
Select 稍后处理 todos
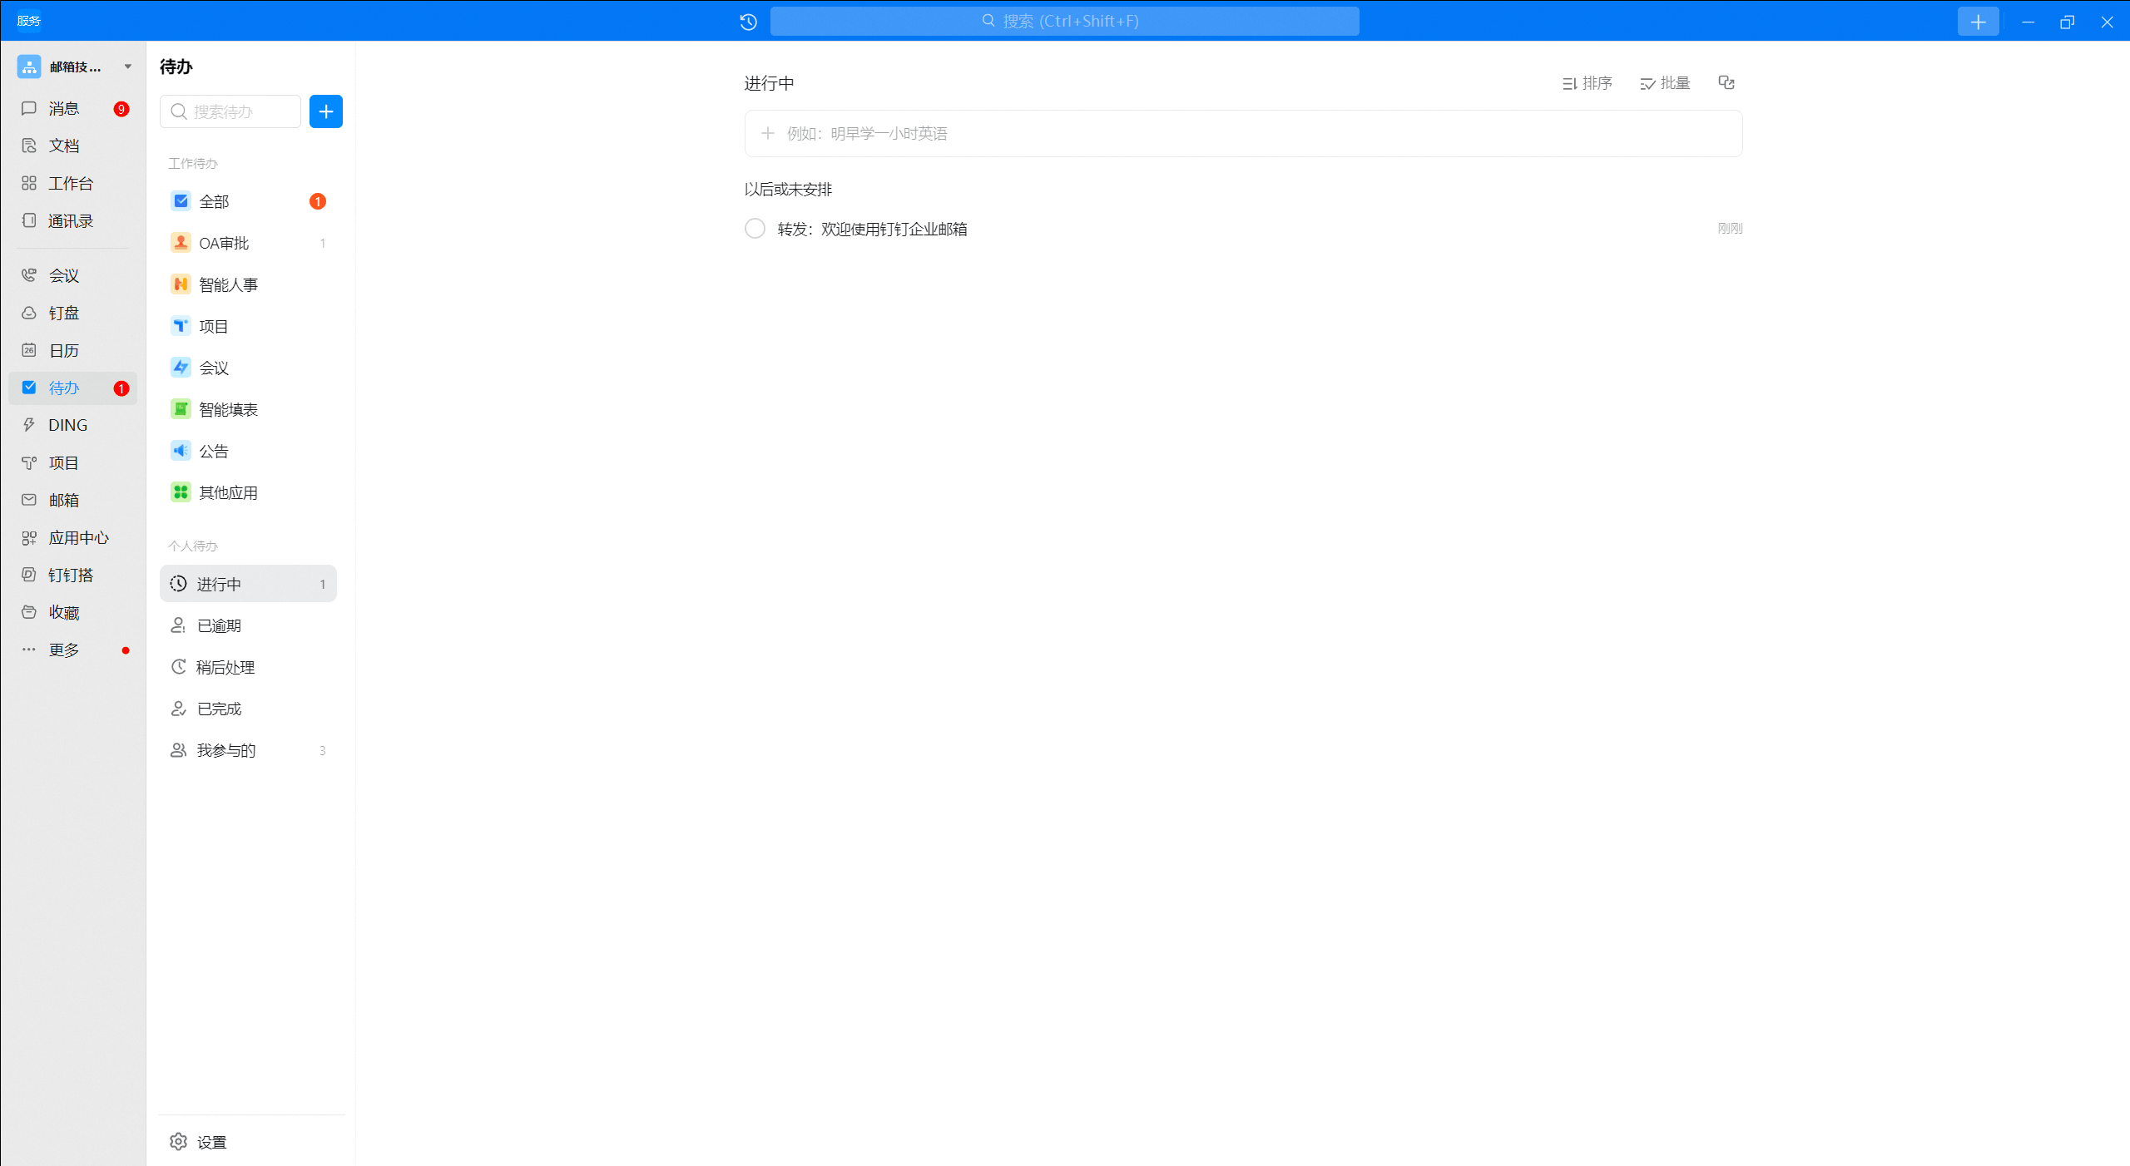coord(248,667)
